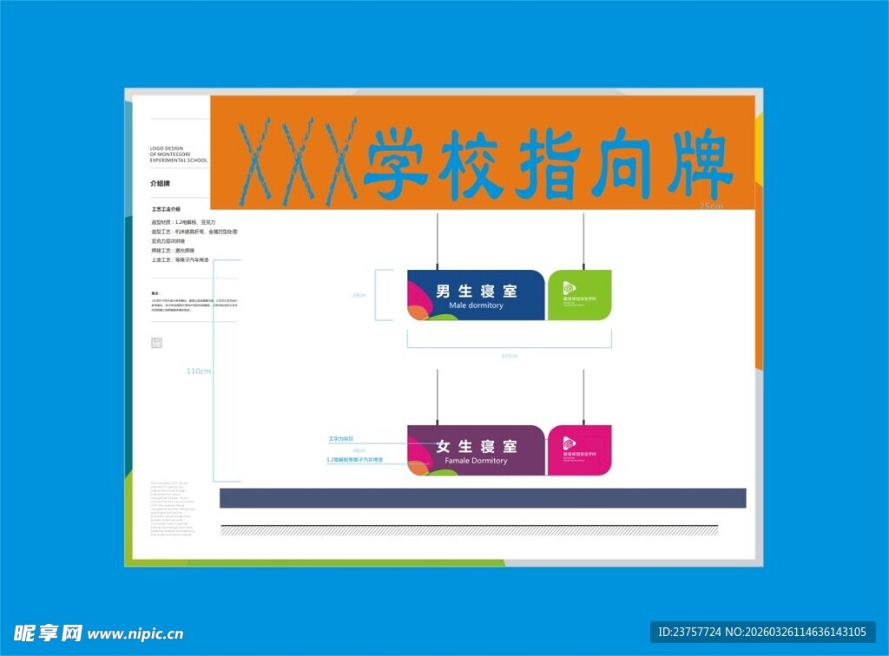This screenshot has height=656, width=889.
Task: Click the hatched ground line strip
Action: (470, 529)
